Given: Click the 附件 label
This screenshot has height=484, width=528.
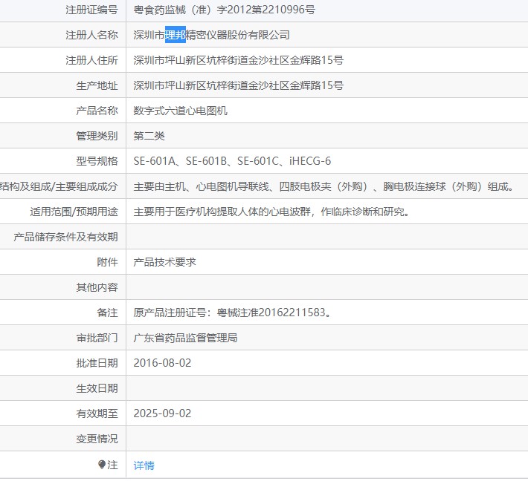Looking at the screenshot, I should [x=107, y=262].
